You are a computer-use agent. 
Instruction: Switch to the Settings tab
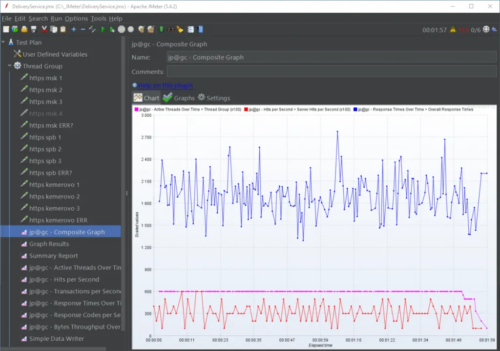[x=213, y=98]
